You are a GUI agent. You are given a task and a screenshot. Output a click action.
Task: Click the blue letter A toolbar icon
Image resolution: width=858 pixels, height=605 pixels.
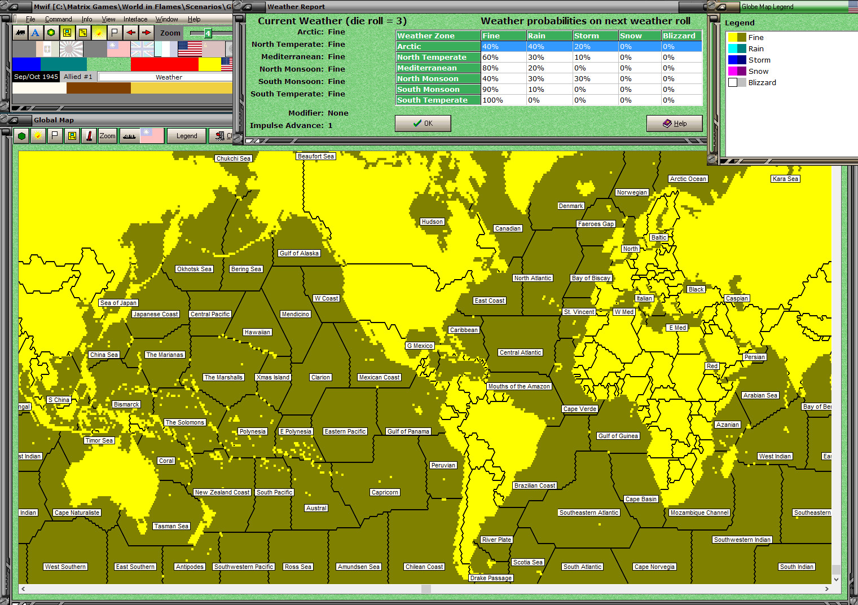pyautogui.click(x=36, y=33)
